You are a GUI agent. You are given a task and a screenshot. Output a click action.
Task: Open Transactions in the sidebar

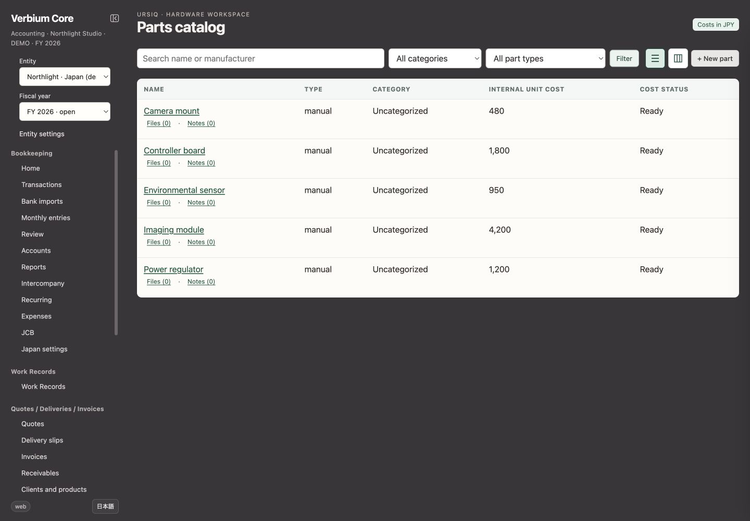42,185
